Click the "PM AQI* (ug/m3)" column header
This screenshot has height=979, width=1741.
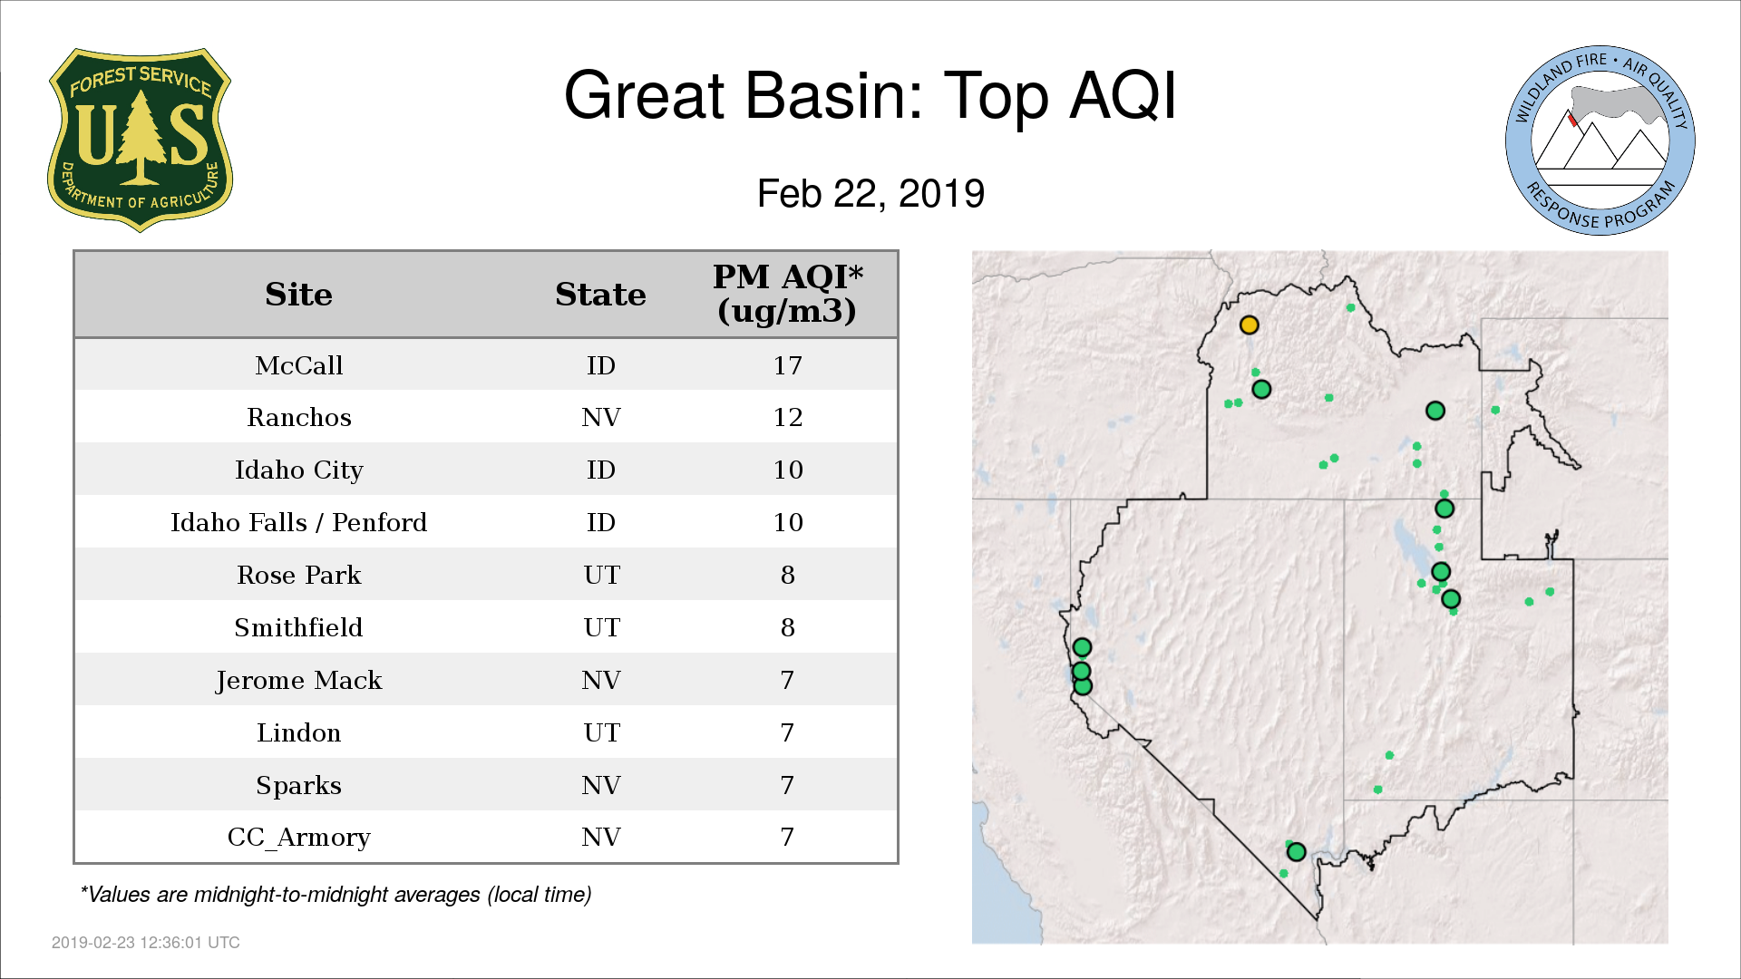coord(787,294)
